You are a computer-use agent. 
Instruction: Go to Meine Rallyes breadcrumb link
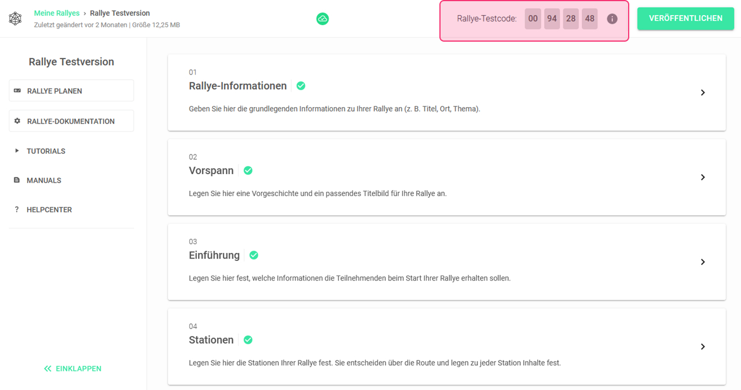[x=57, y=13]
